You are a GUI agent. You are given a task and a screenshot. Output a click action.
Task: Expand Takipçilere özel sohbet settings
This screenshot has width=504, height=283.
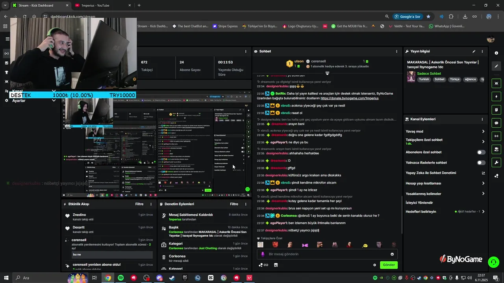coord(445,141)
